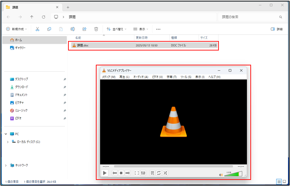290x186 pixels.
Task: Open VLC メディア (M) menu
Action: 109,77
